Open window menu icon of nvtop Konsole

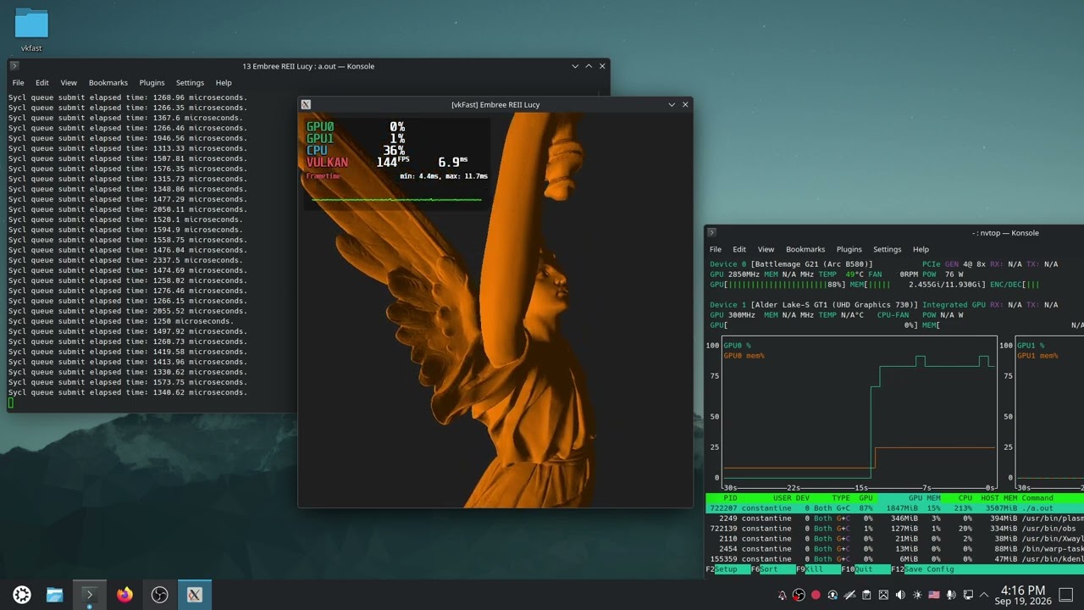(x=711, y=232)
